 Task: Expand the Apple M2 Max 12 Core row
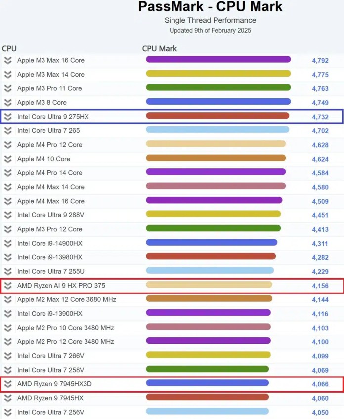(x=8, y=299)
